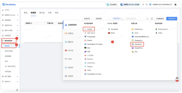Choose PostgreSQL database type

(90, 37)
